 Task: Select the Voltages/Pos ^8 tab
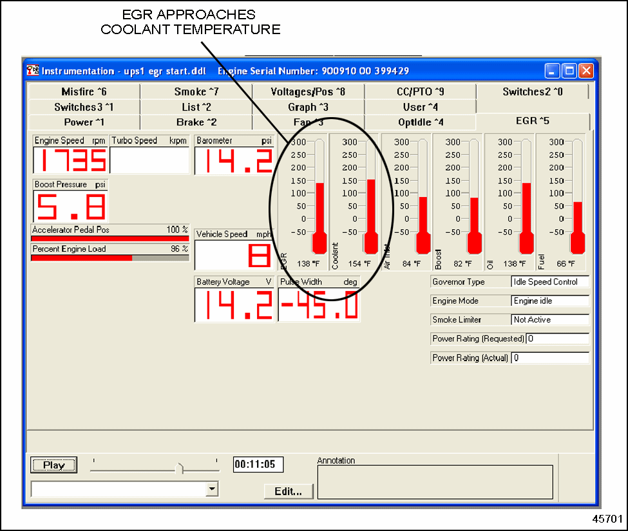[308, 92]
